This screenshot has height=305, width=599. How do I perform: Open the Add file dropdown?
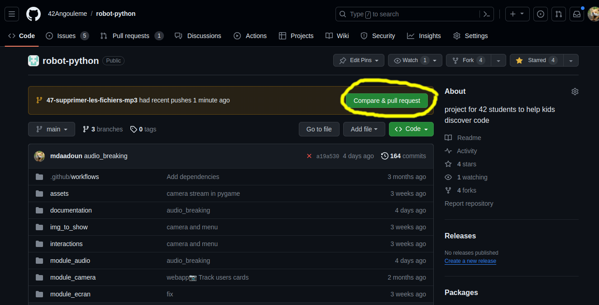[364, 129]
